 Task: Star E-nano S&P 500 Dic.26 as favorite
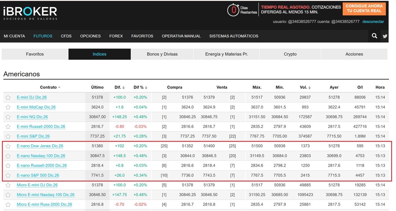coord(8,175)
